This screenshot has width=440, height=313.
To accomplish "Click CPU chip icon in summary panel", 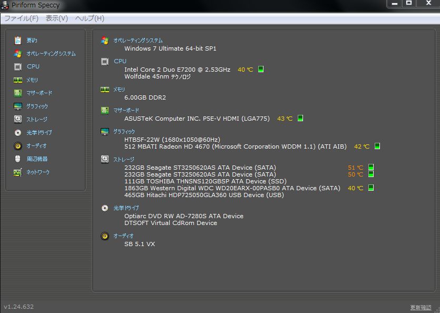I will 105,62.
